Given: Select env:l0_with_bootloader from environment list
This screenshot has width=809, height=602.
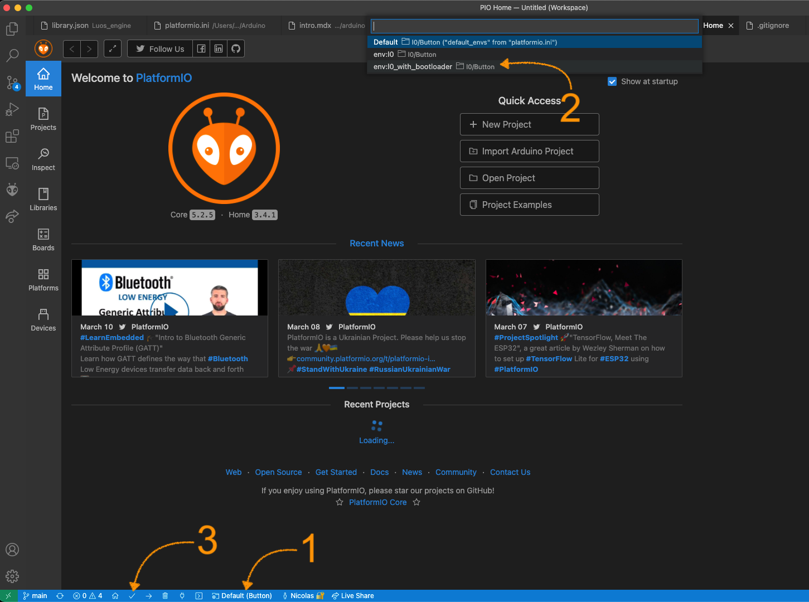Looking at the screenshot, I should pos(413,67).
